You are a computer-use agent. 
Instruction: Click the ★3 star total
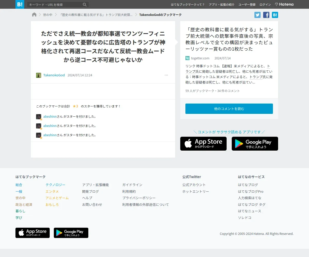[75, 106]
